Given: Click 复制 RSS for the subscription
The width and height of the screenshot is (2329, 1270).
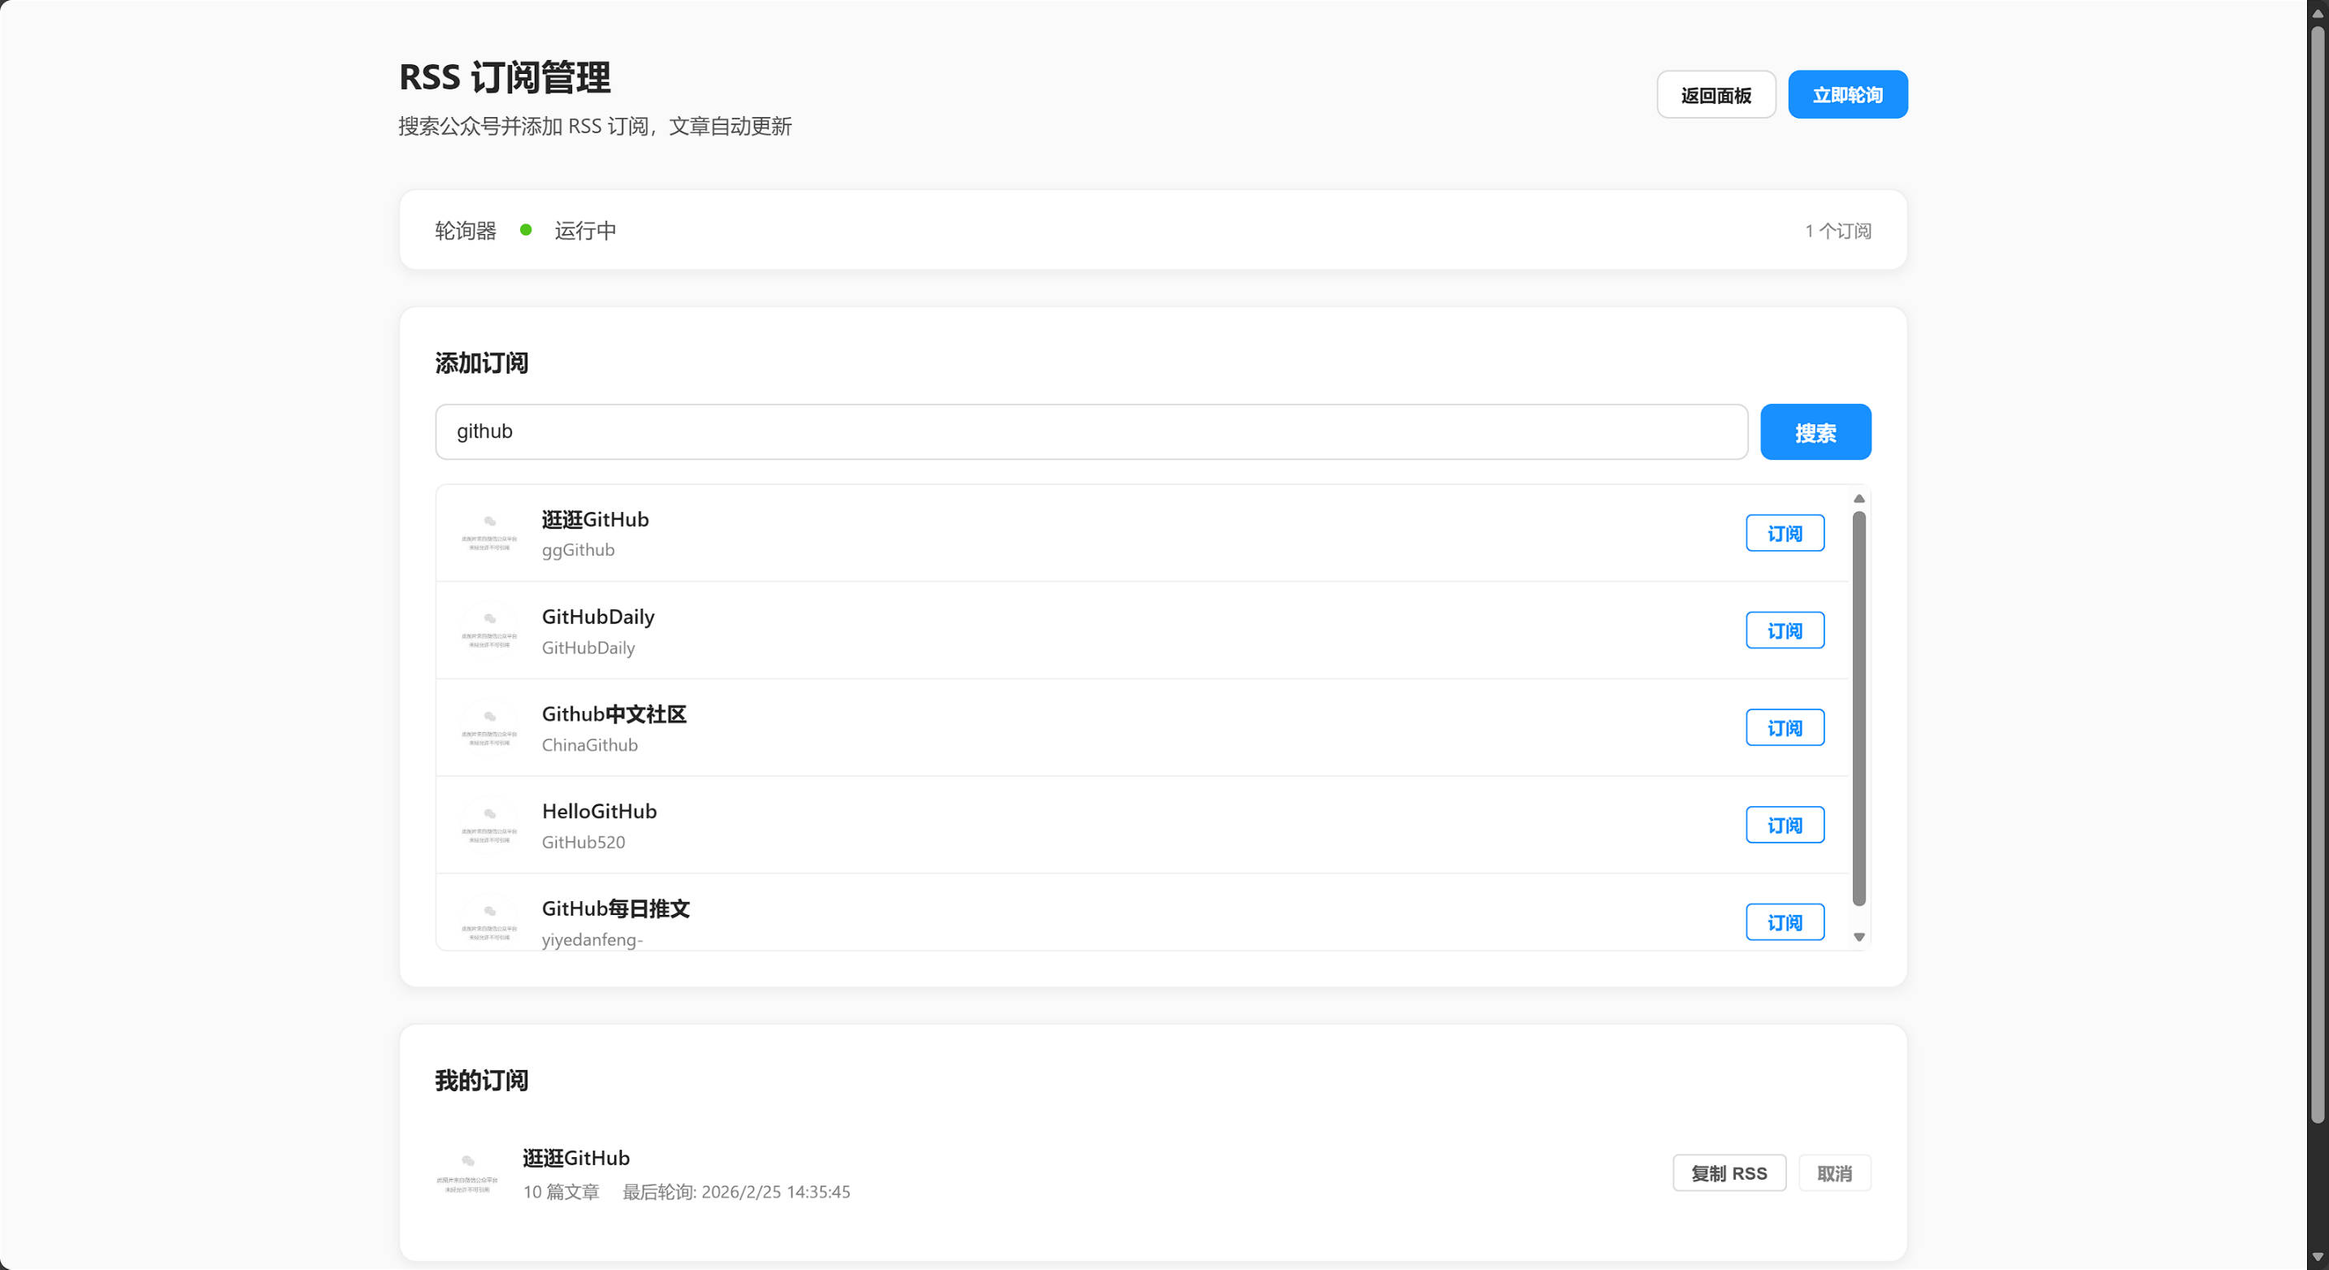Looking at the screenshot, I should pos(1728,1172).
